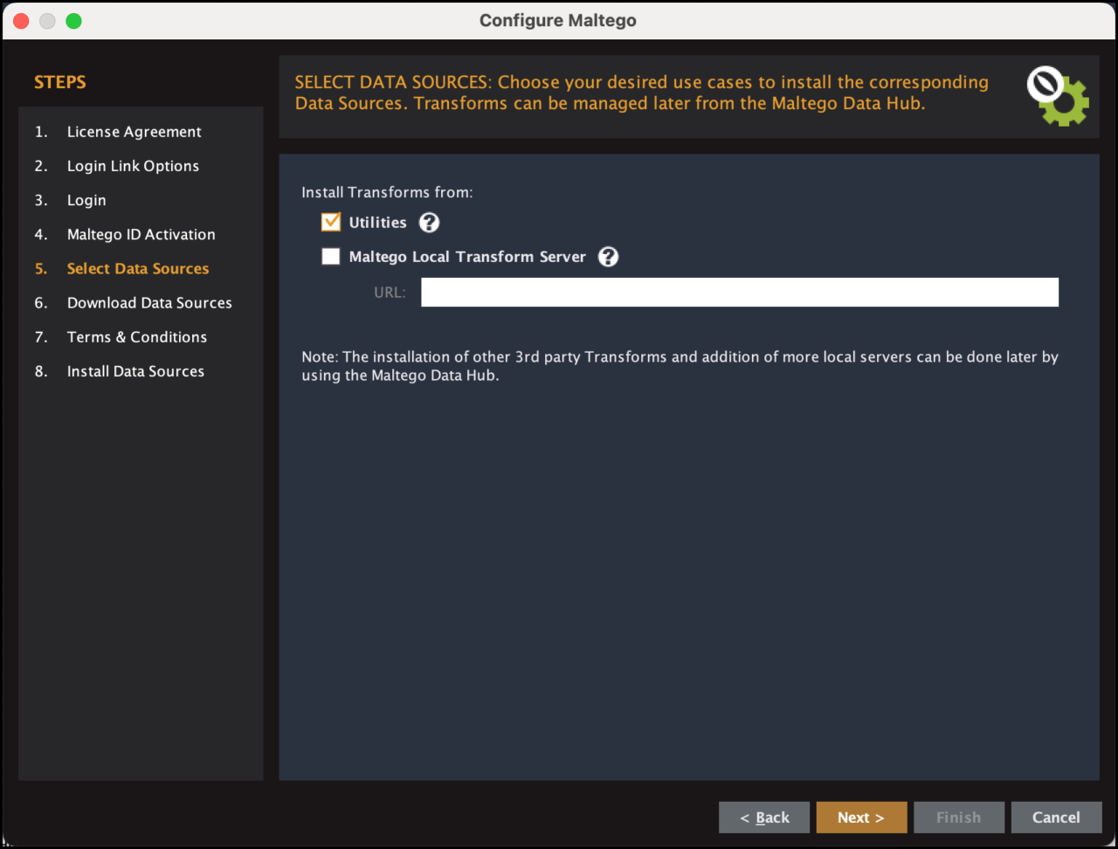
Task: Click the gear logo in the header
Action: 1058,97
